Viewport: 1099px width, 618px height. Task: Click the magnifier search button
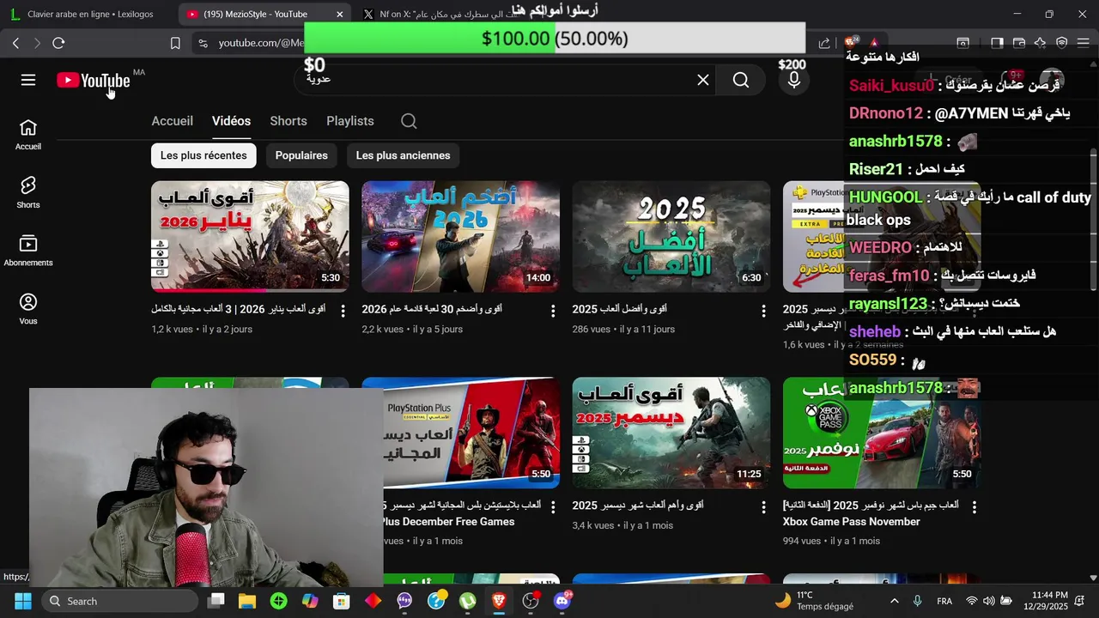pyautogui.click(x=741, y=80)
